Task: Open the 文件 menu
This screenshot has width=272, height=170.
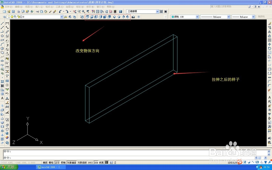Action: tap(8, 7)
